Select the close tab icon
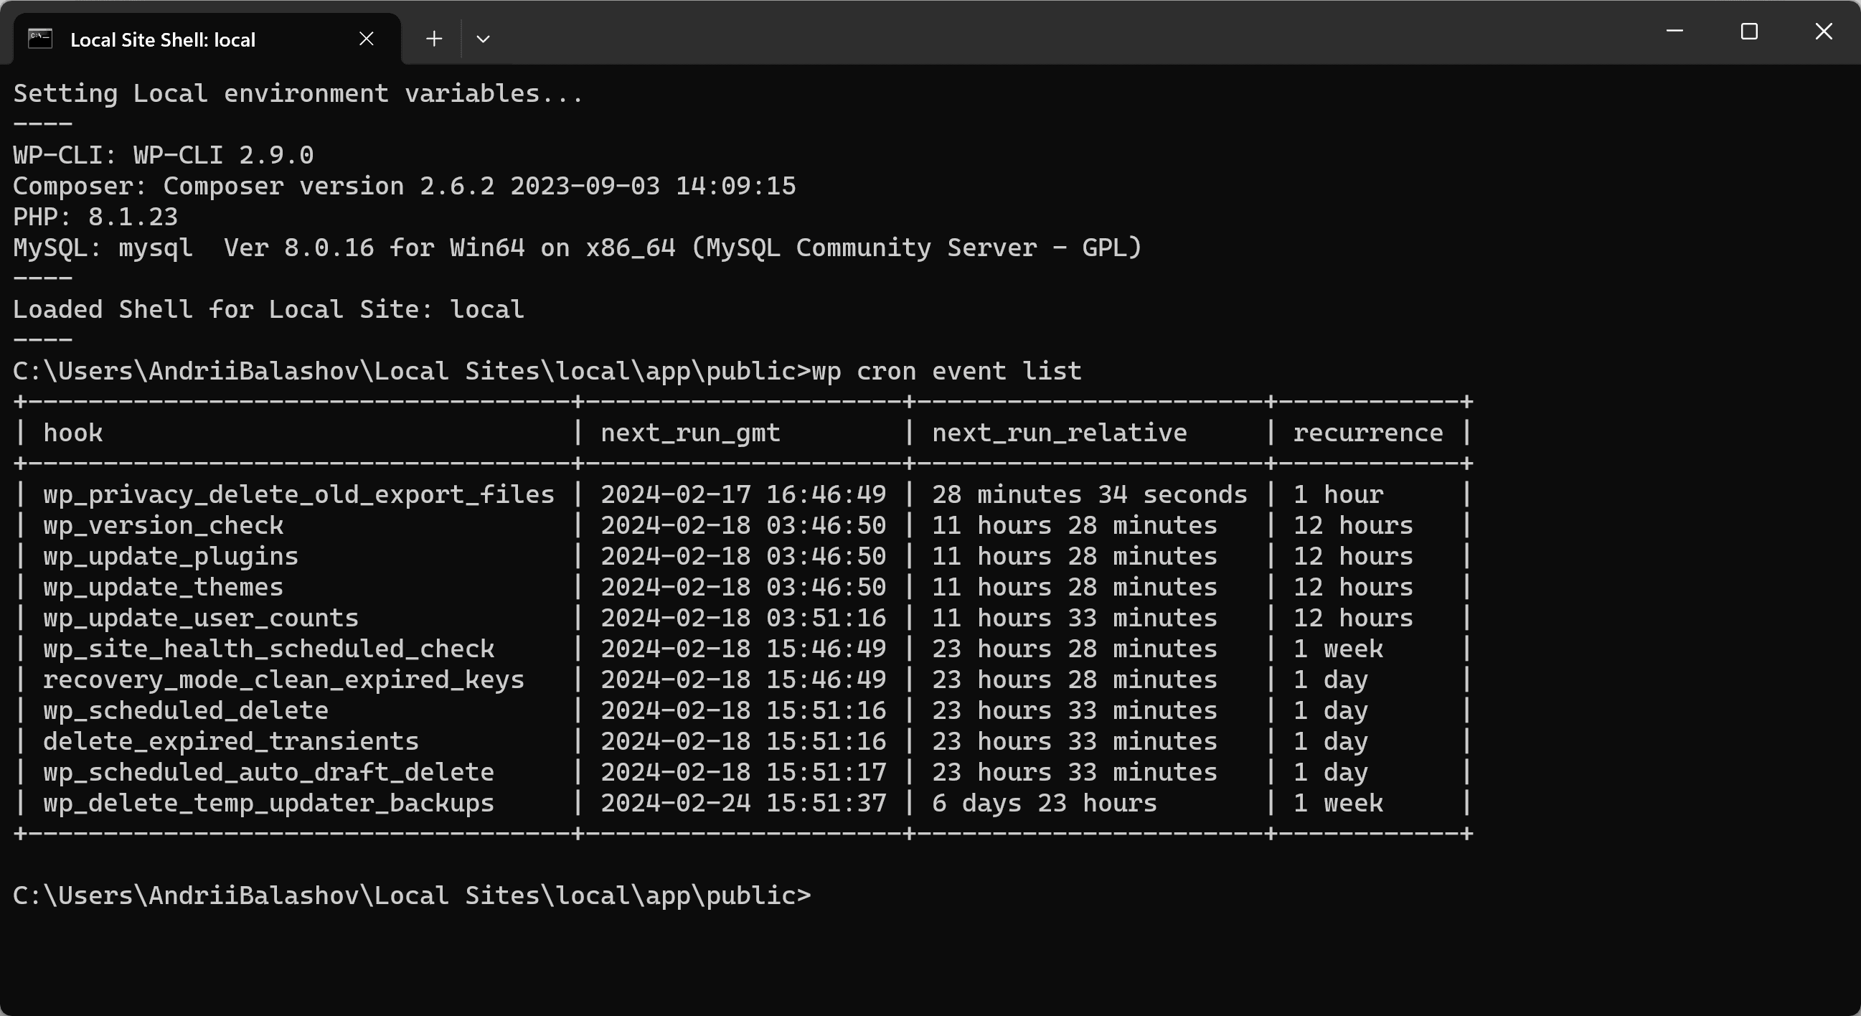The image size is (1861, 1016). 367,37
